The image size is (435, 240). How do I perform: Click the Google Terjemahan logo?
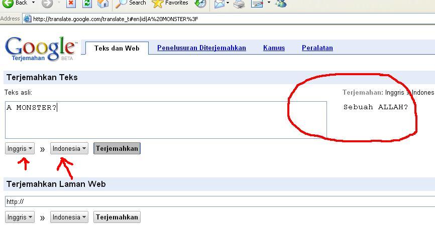(41, 49)
